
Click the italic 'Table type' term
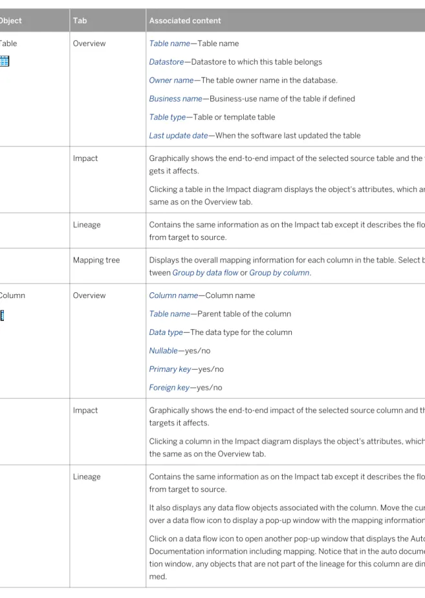click(168, 117)
